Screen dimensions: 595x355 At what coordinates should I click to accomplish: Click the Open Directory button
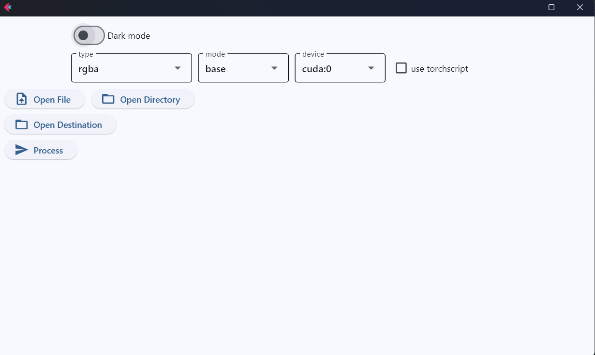tap(143, 99)
